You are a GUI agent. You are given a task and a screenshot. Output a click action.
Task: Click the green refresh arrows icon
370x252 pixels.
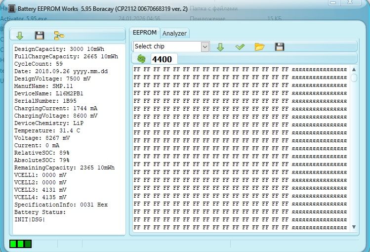coord(141,59)
